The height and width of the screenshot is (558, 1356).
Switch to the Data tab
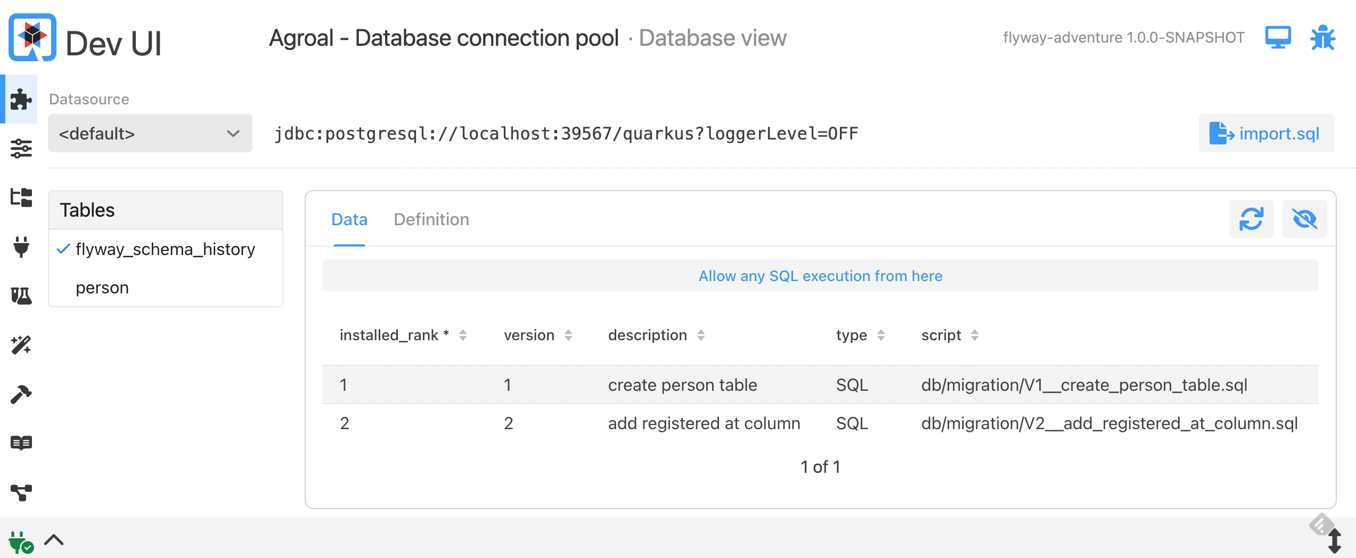[x=349, y=219]
